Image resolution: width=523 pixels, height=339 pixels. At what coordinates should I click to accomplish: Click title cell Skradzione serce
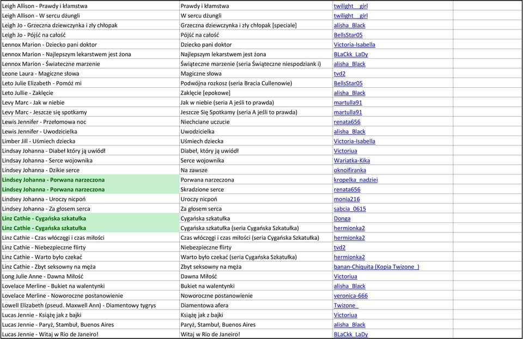(x=256, y=190)
